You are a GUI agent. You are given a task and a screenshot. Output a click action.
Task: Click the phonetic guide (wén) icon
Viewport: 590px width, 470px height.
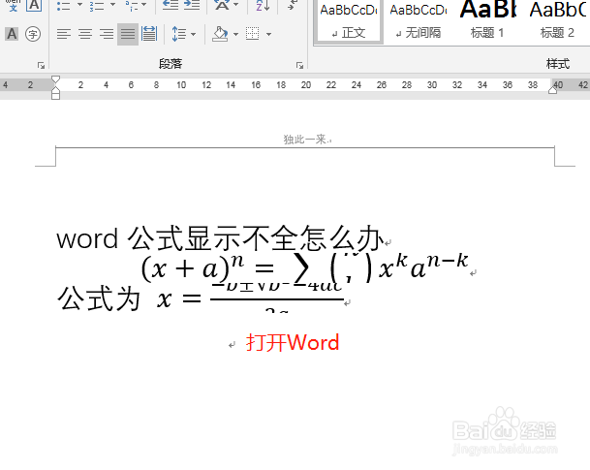13,5
